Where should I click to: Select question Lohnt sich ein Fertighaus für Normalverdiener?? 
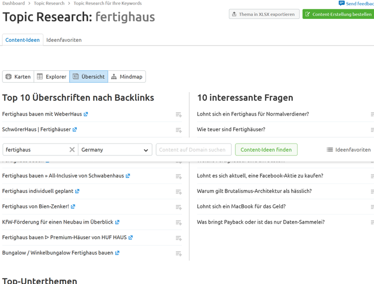(253, 114)
